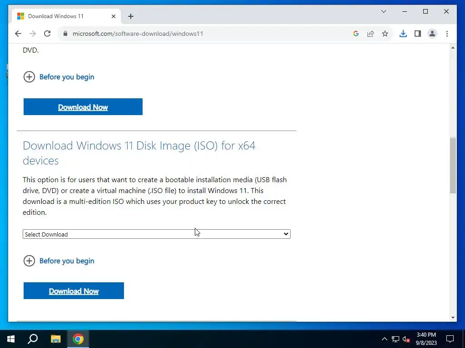Click the address bar URL
Screen dimensions: 465x348
[138, 34]
